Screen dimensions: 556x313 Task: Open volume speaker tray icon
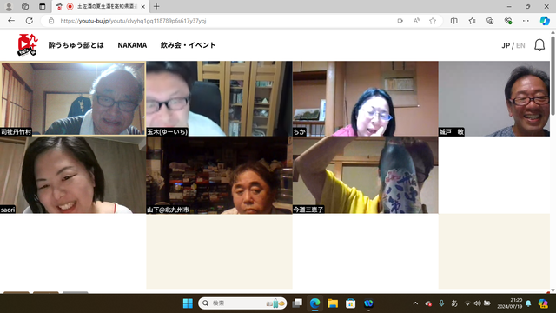pyautogui.click(x=477, y=303)
